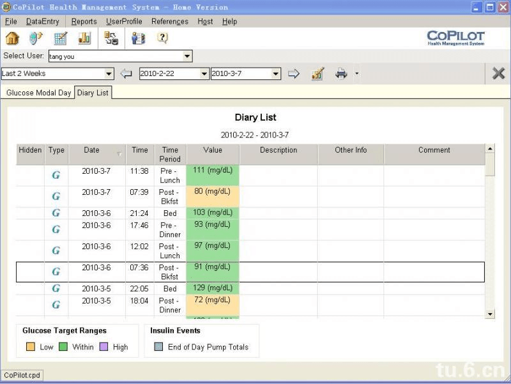Click the report settings chart-pencil icon
This screenshot has height=384, width=511.
(317, 73)
